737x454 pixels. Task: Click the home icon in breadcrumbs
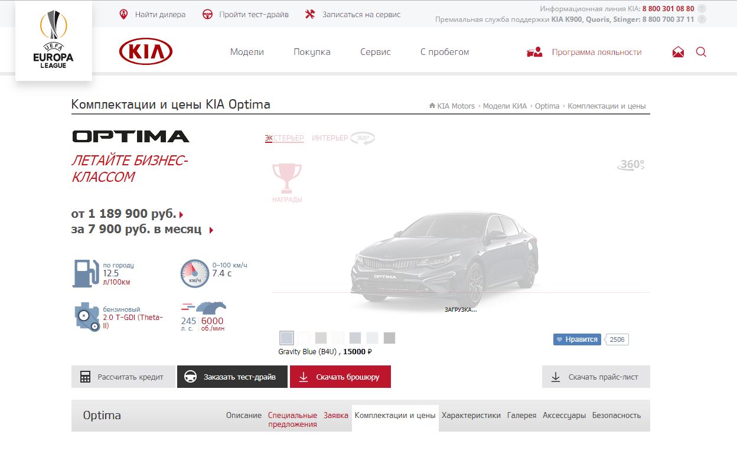pos(432,106)
